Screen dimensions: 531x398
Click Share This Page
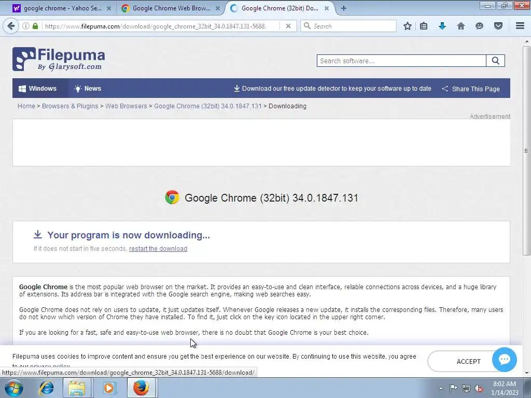click(471, 89)
